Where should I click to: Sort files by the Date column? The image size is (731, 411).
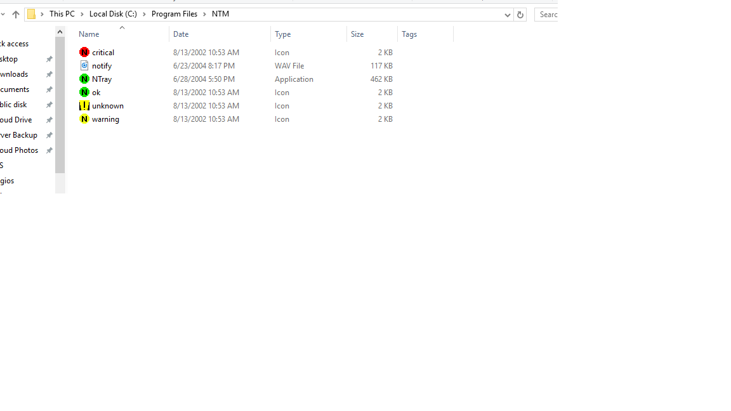[181, 34]
